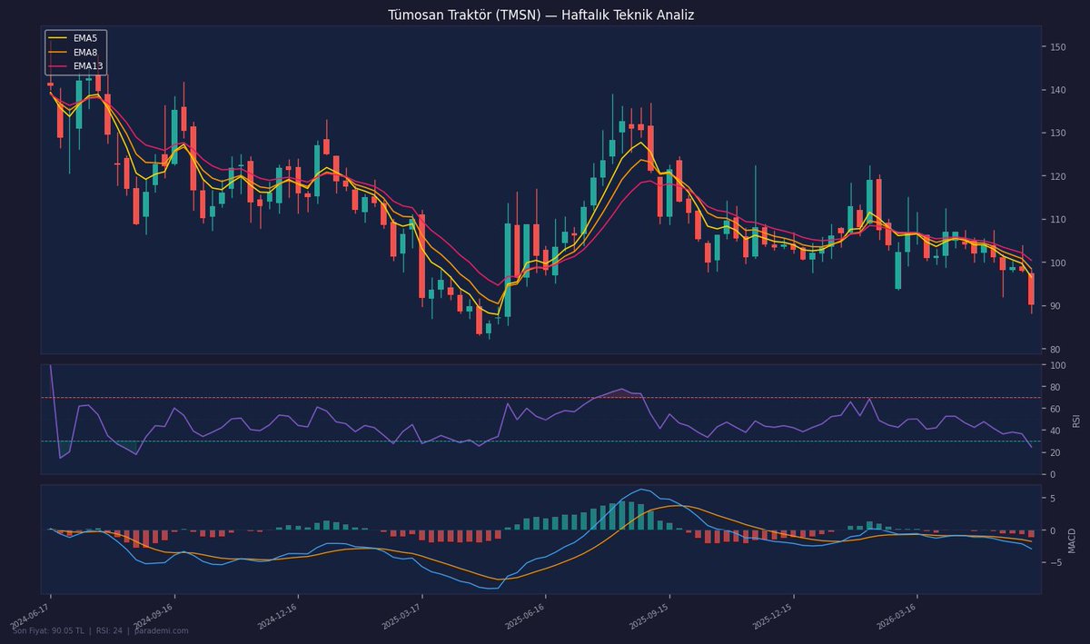This screenshot has width=1090, height=644.
Task: Select the 2025-03-17 date tick label
Action: coord(401,617)
